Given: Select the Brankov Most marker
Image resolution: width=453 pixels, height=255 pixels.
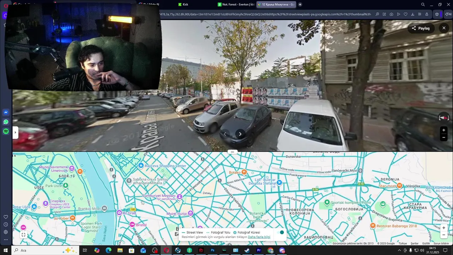Looking at the screenshot, I should pos(104,209).
